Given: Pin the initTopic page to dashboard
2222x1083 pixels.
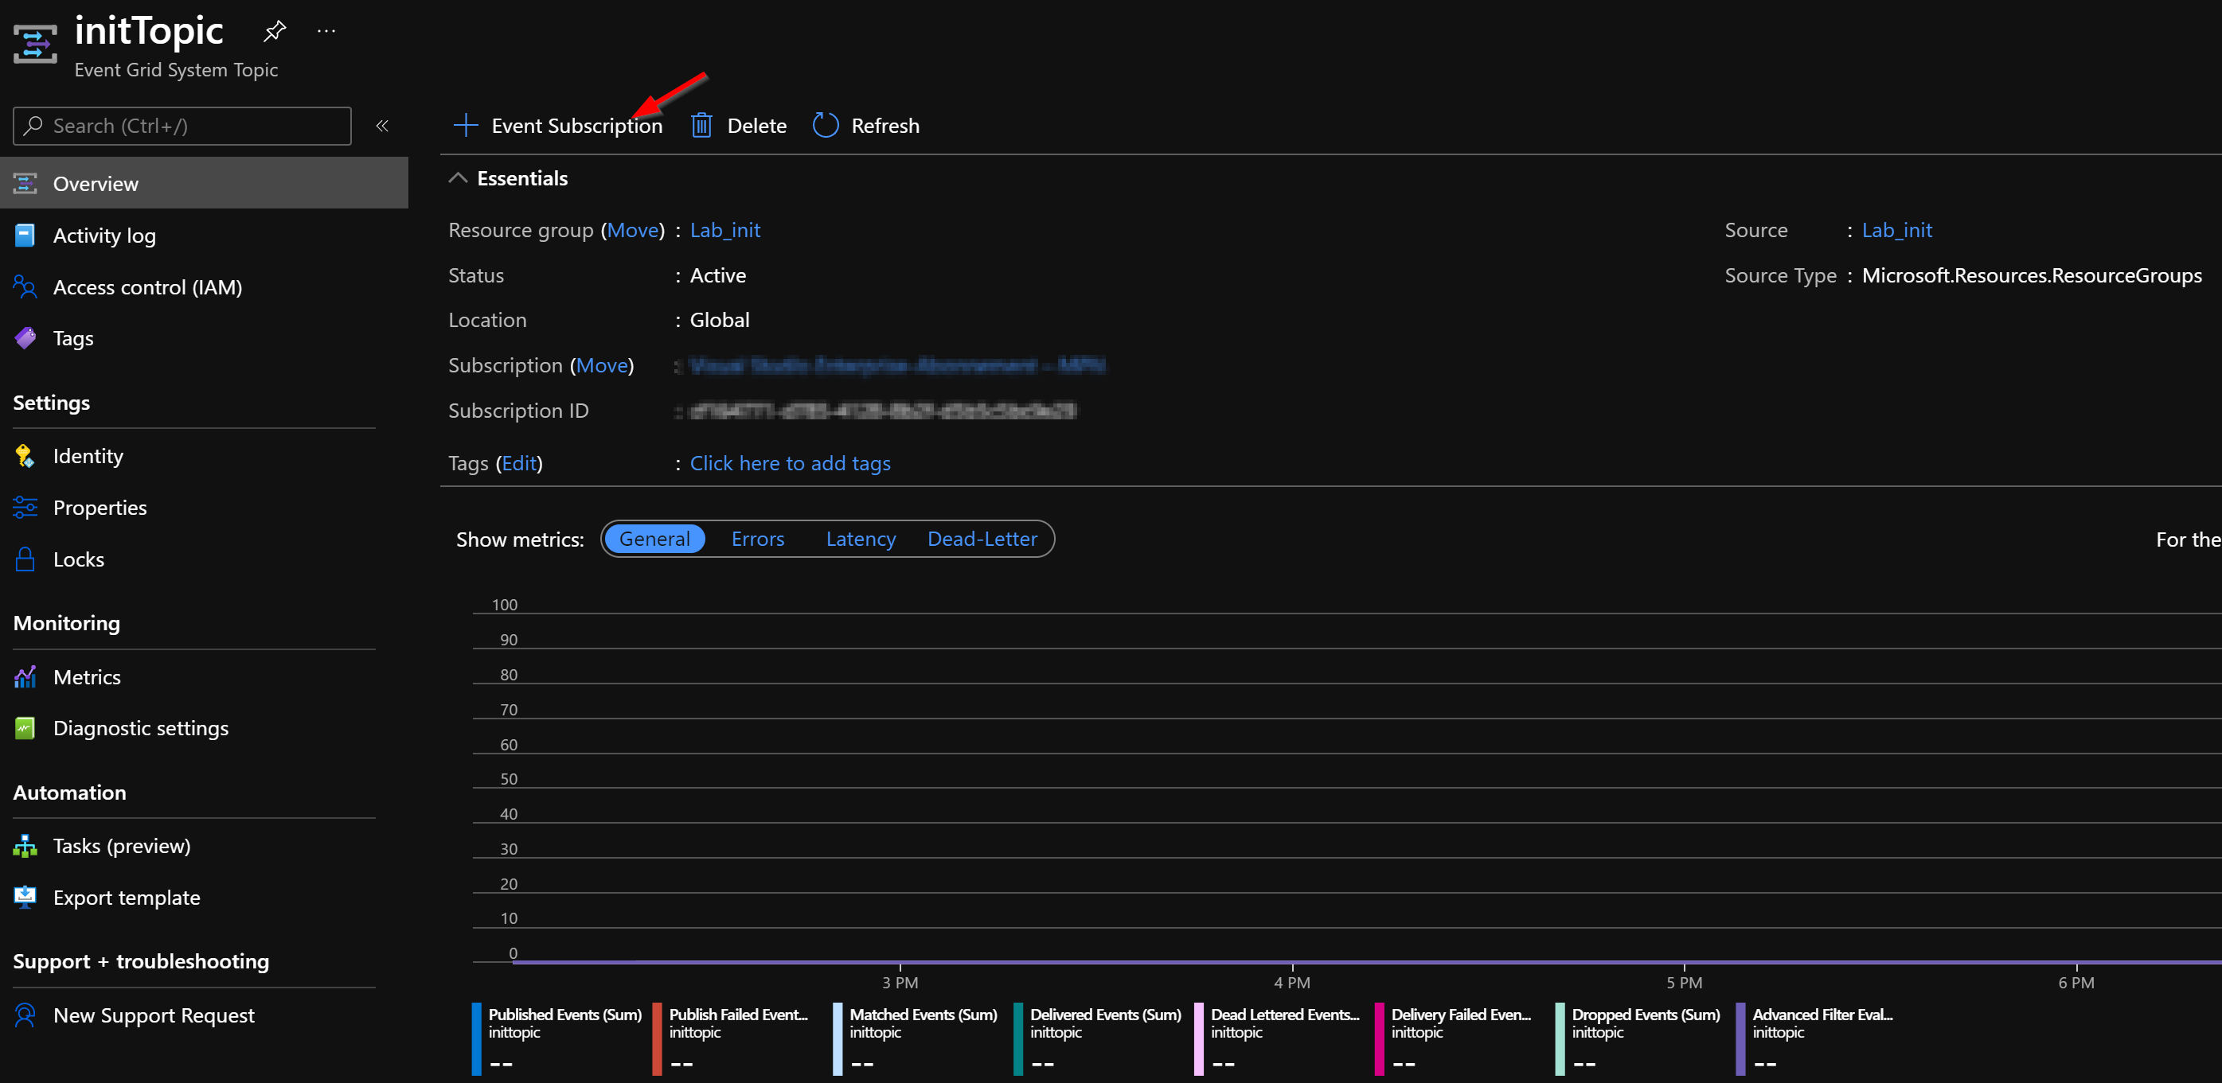Looking at the screenshot, I should pyautogui.click(x=273, y=29).
